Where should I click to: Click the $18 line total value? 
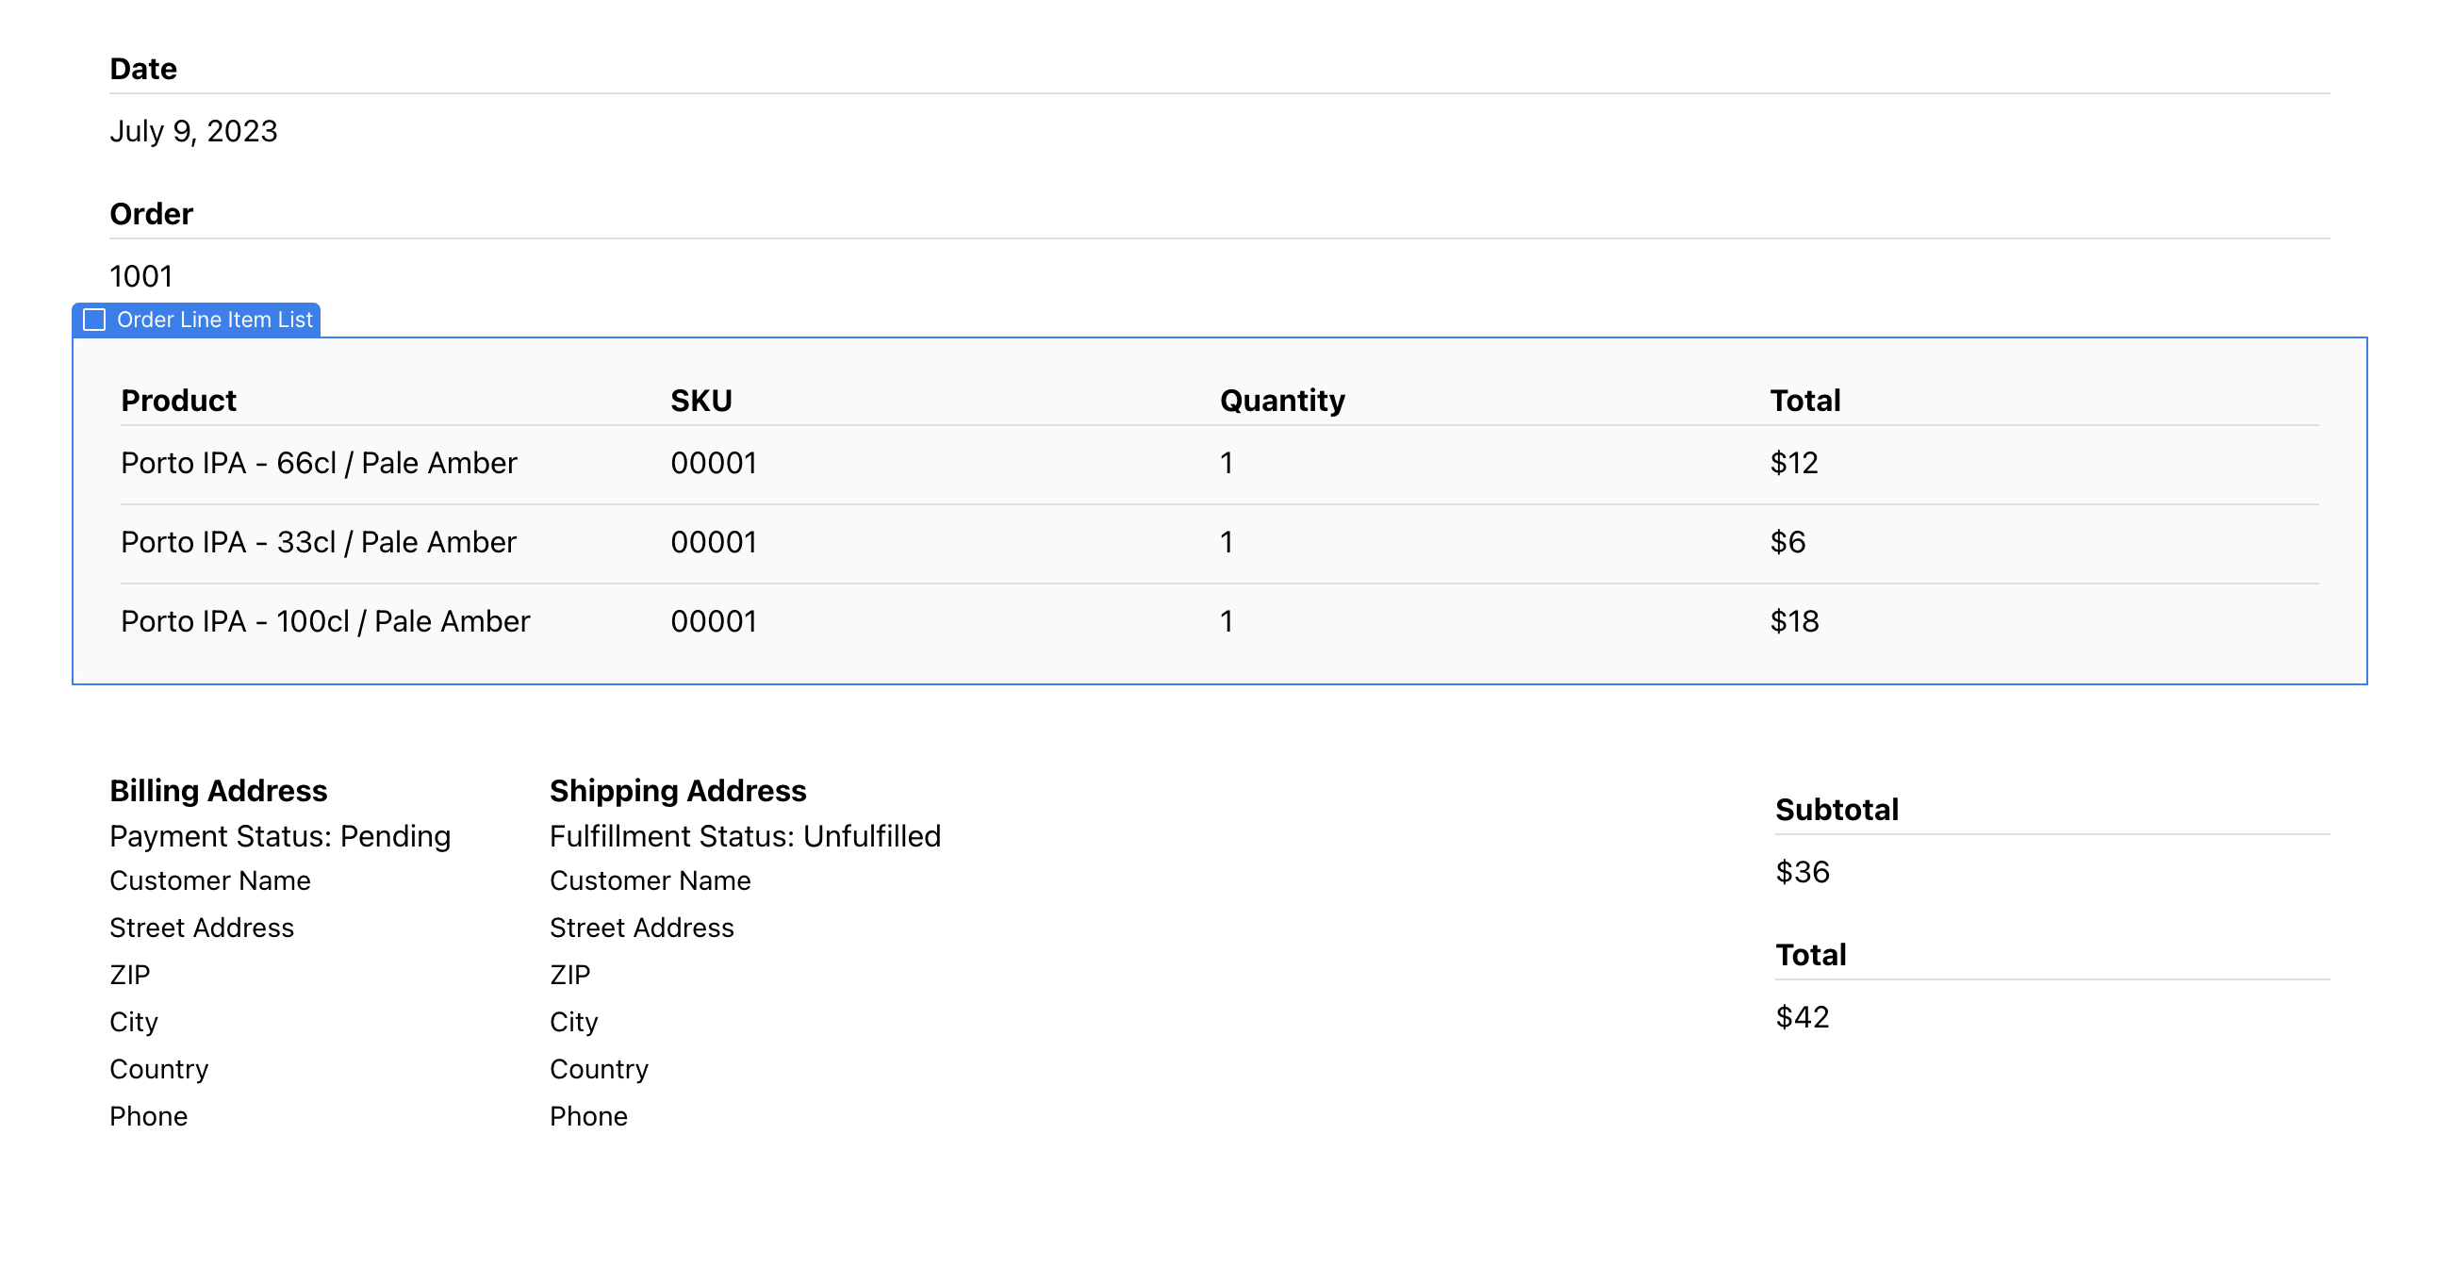pos(1794,621)
